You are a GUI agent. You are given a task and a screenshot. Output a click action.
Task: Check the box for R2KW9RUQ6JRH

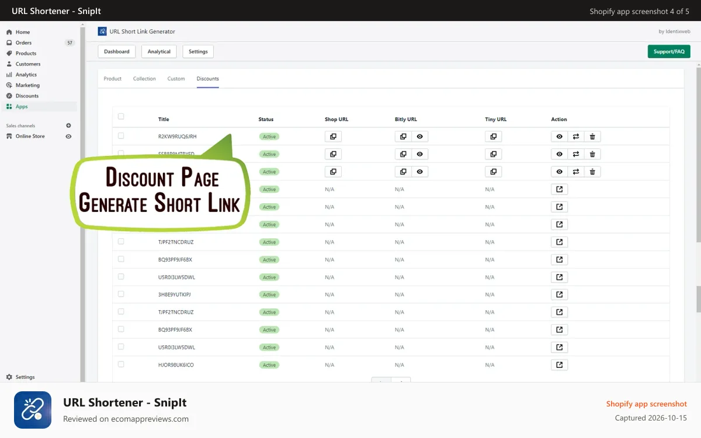(x=121, y=135)
